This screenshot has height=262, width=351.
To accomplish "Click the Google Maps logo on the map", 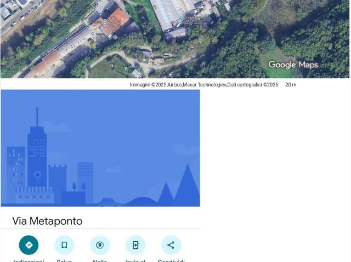I will coord(293,65).
